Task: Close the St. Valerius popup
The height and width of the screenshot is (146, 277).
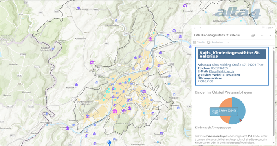Action: 270,35
